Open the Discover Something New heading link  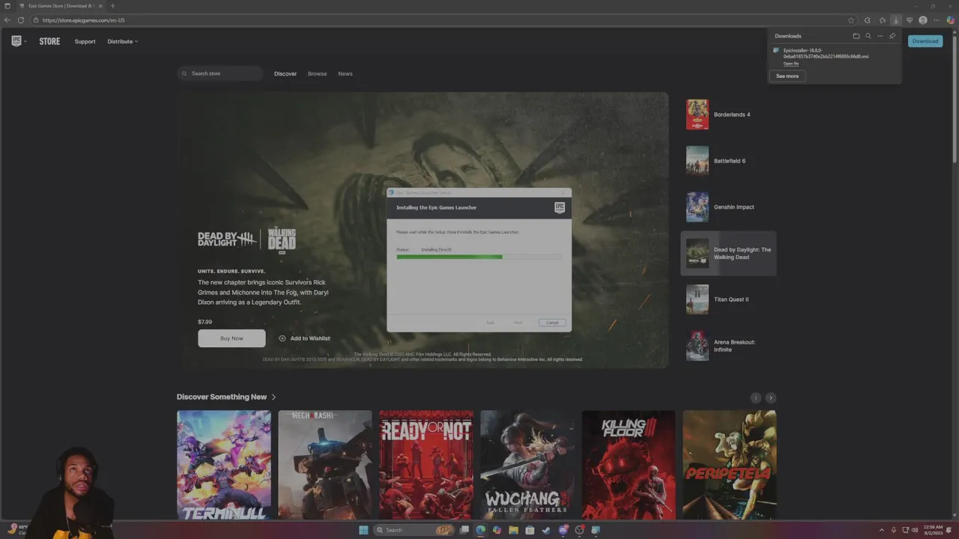(226, 397)
